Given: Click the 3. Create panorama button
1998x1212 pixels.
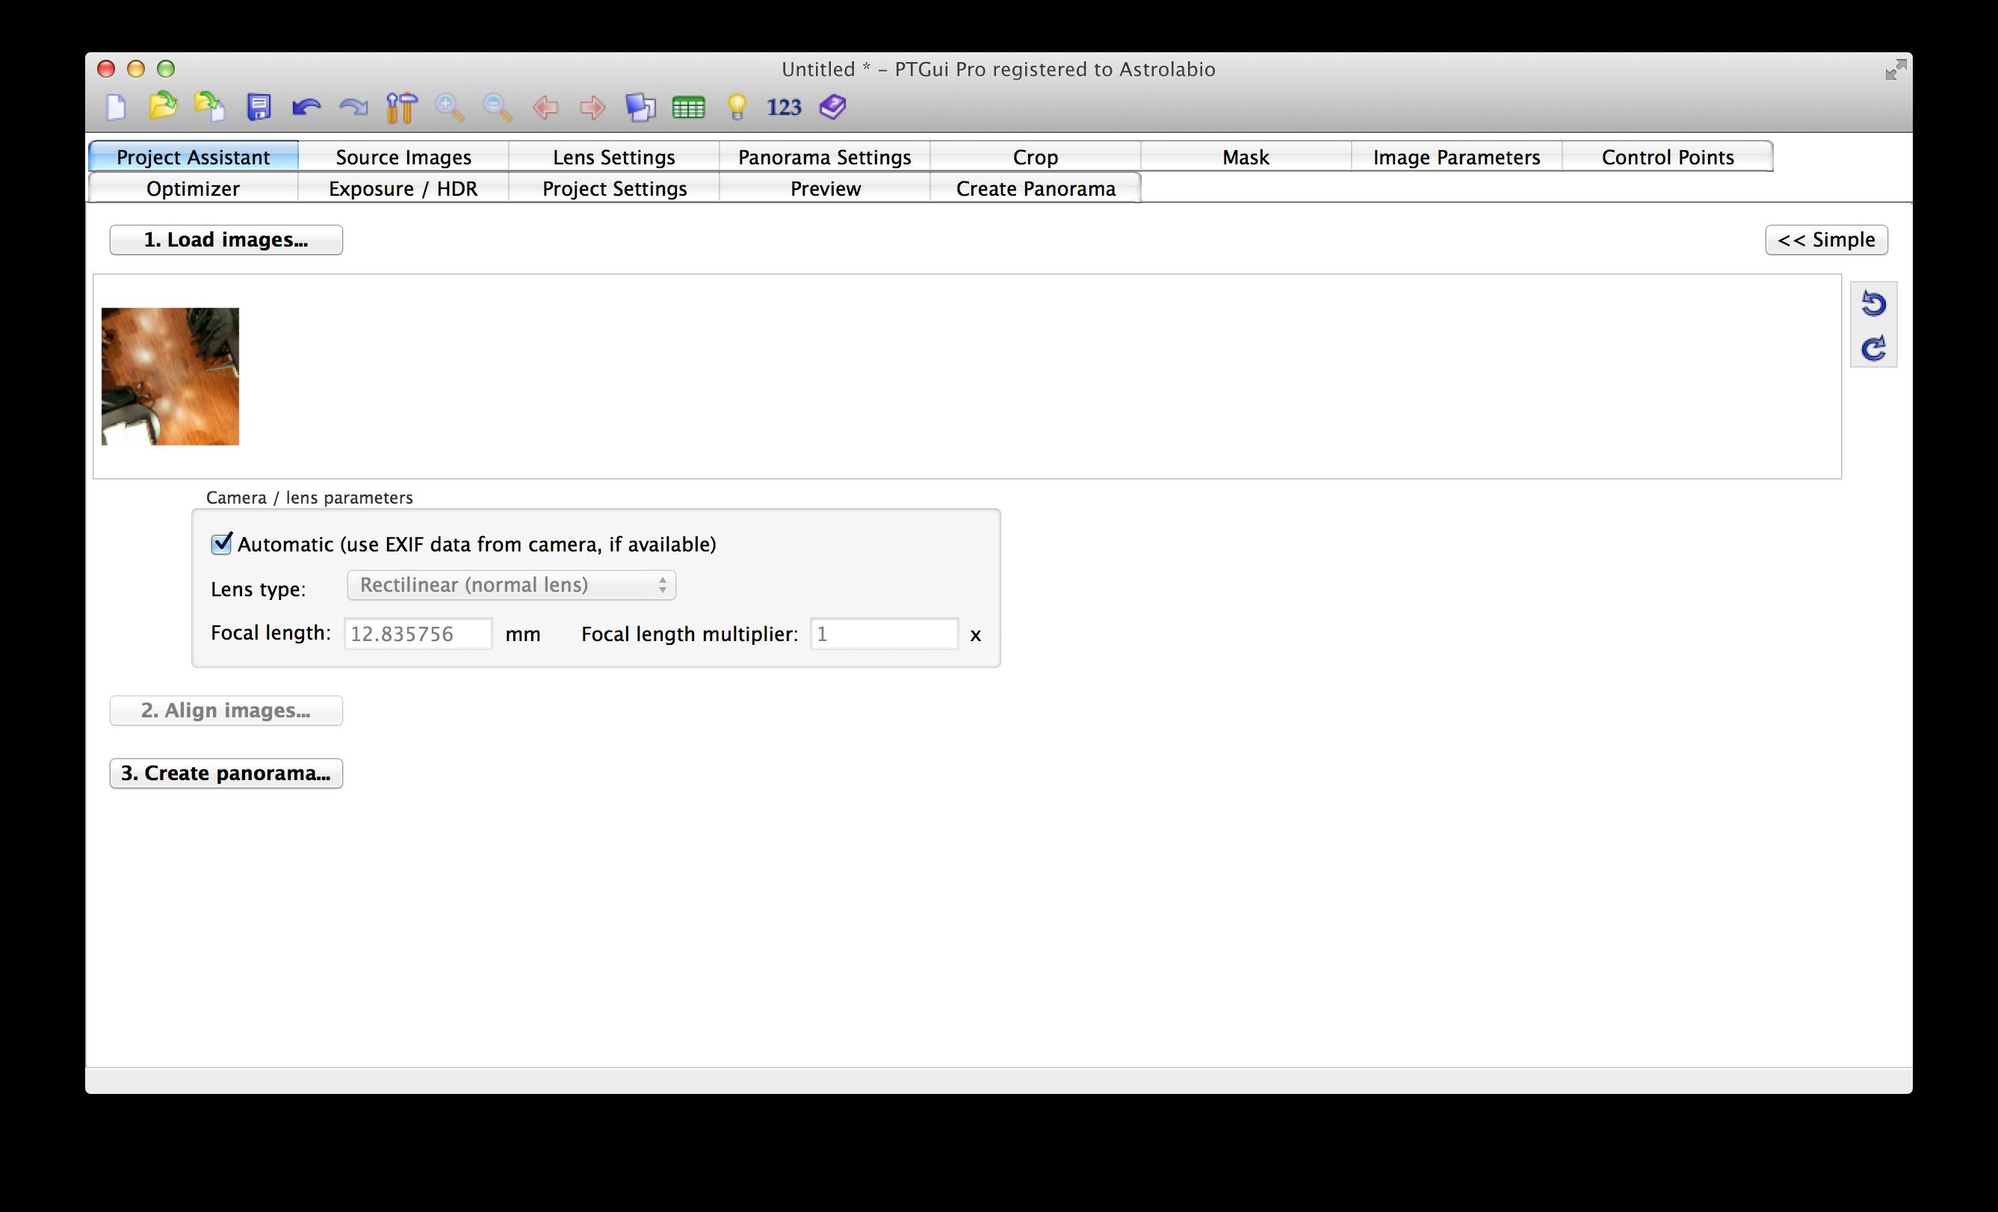Looking at the screenshot, I should [x=226, y=773].
